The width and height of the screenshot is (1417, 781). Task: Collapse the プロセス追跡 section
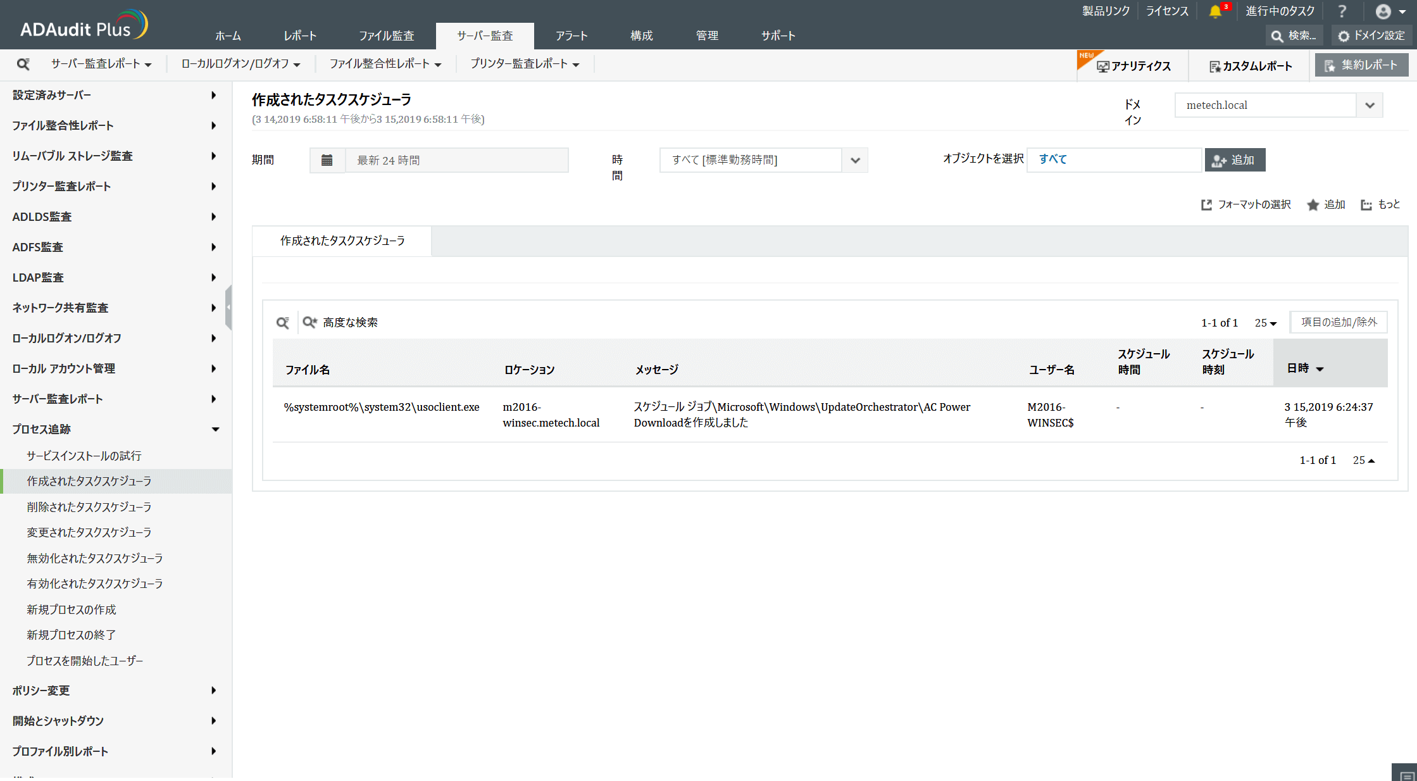(215, 429)
